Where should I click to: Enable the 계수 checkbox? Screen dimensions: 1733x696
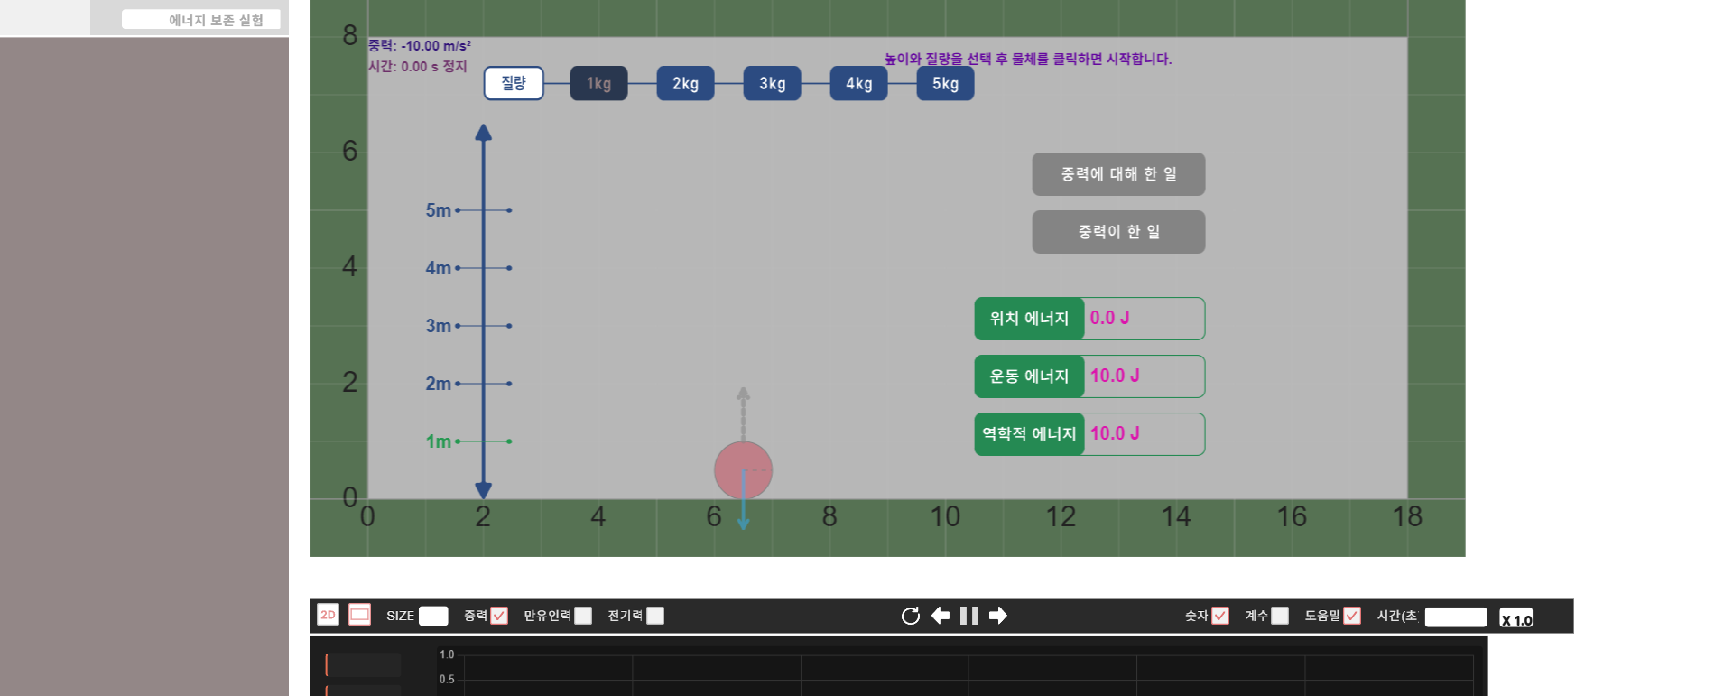(x=1280, y=616)
